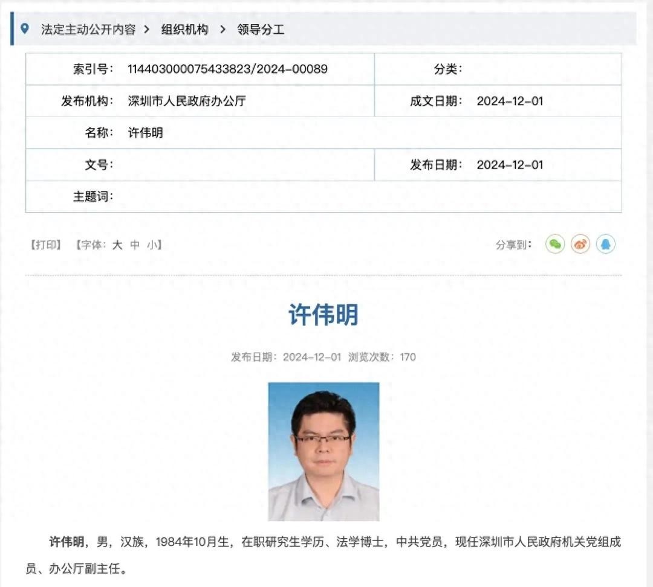
Task: Switch font size to 中
Action: pos(135,245)
